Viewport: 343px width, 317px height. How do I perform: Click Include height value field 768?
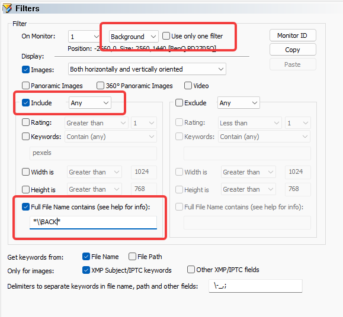[144, 189]
